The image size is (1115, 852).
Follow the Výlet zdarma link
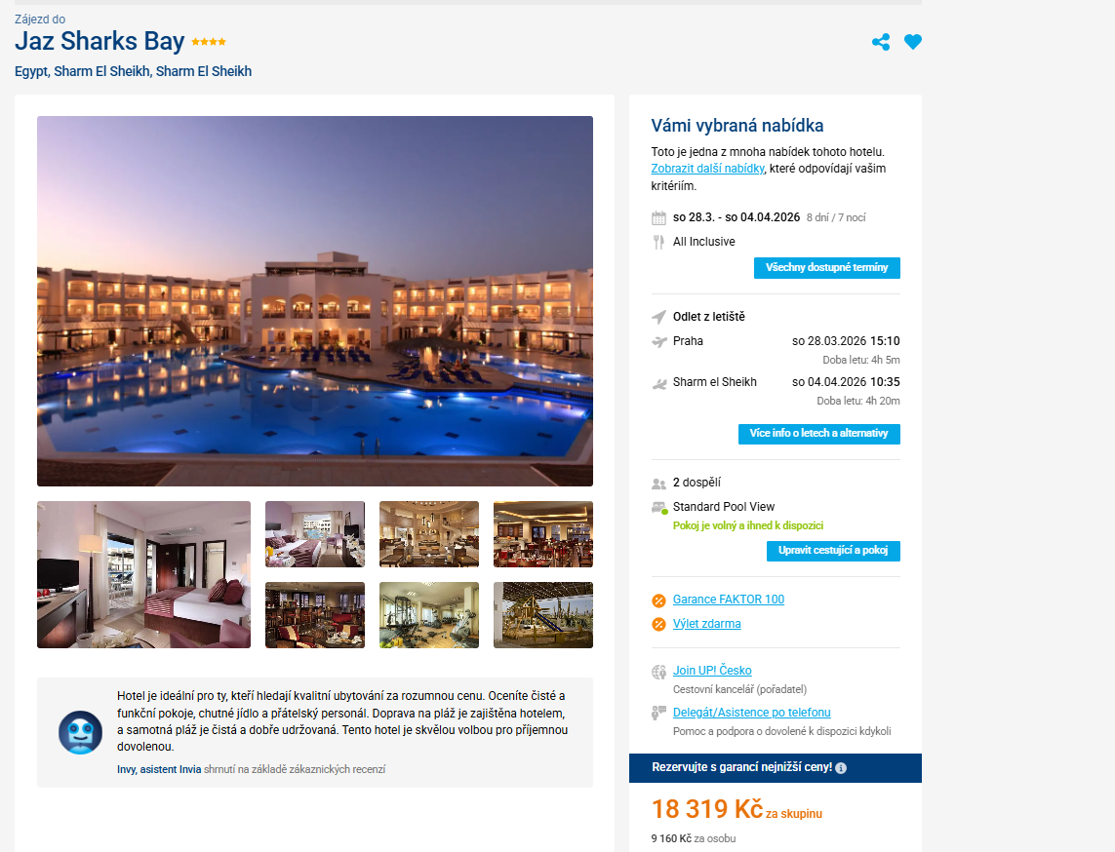coord(707,623)
